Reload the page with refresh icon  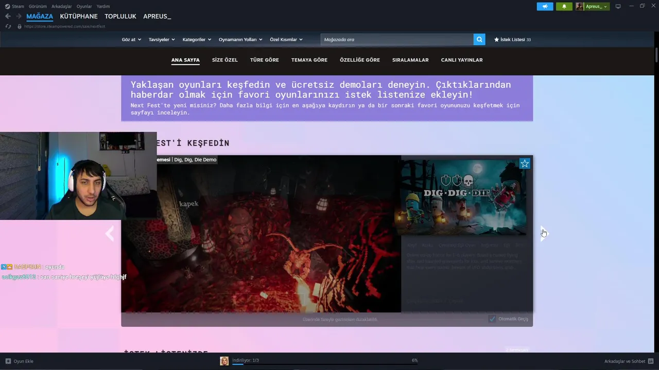tap(8, 26)
